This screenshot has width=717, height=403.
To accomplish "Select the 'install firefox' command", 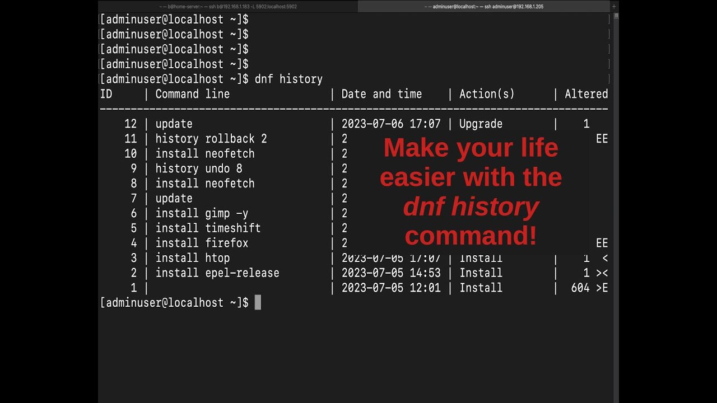I will [202, 243].
